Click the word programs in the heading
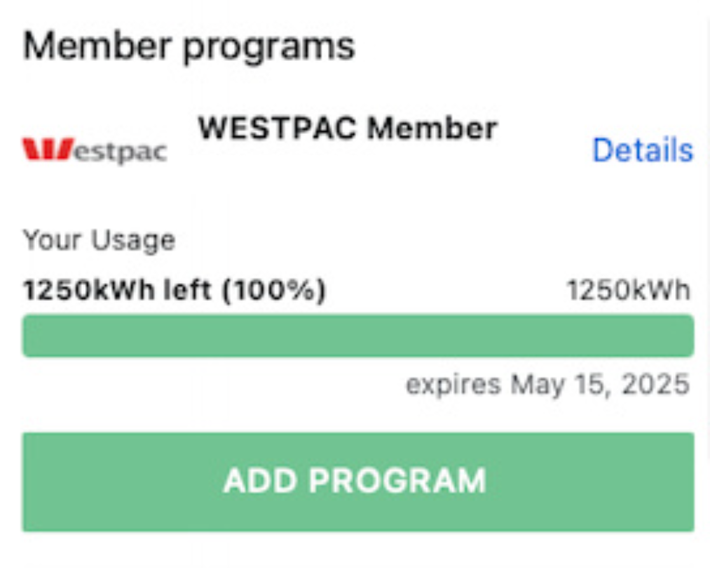 click(x=269, y=47)
